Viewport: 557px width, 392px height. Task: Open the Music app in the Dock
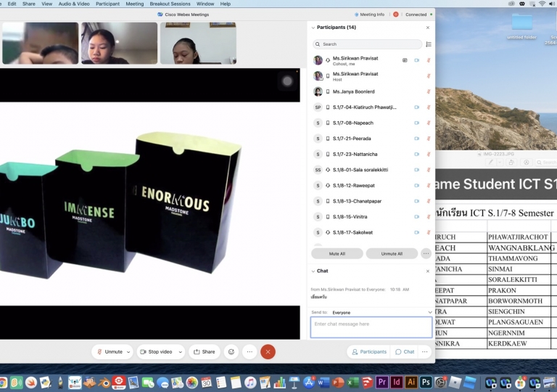point(250,383)
